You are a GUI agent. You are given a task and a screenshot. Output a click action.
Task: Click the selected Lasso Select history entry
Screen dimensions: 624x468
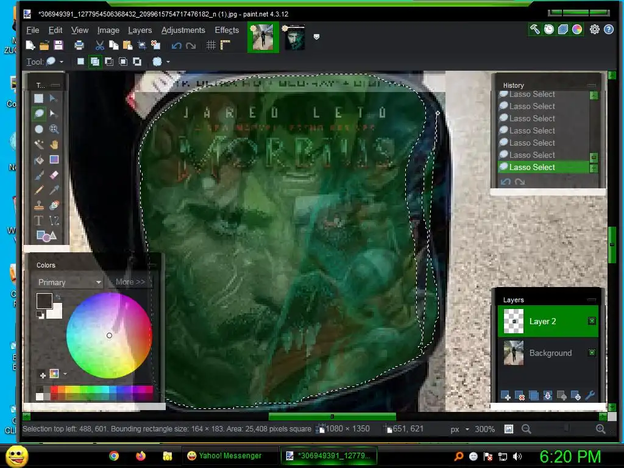544,167
